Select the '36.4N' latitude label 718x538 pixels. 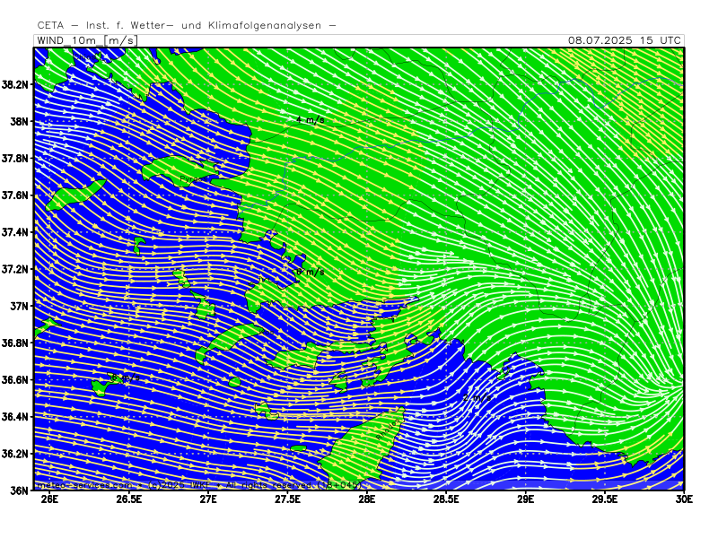click(x=17, y=417)
